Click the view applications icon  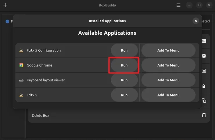coord(204,71)
